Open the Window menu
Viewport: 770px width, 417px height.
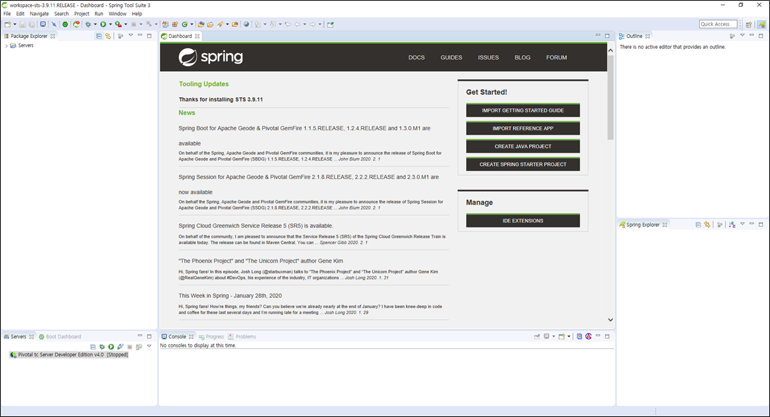pos(117,14)
